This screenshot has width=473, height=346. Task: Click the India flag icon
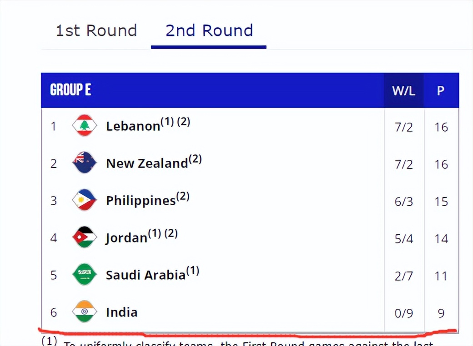85,311
